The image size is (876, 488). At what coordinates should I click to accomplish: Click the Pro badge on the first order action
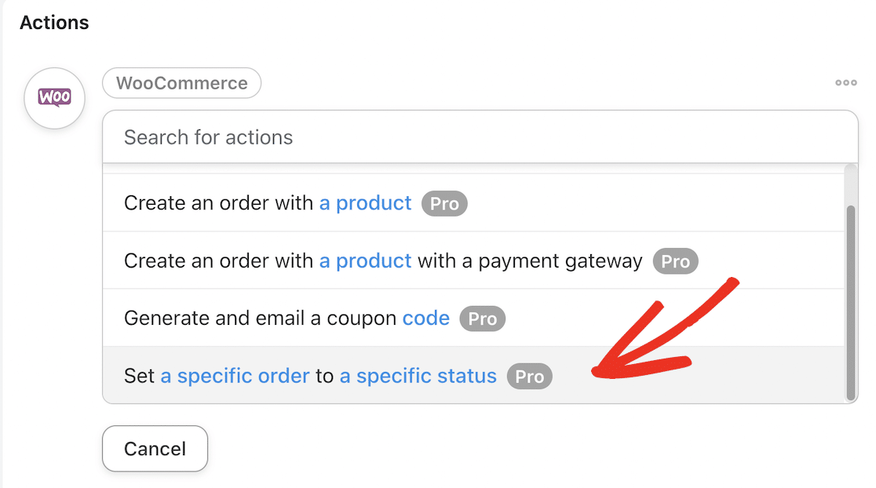point(444,204)
